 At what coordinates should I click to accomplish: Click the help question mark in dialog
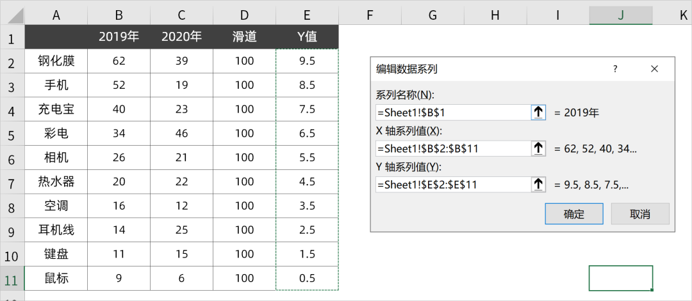[x=615, y=69]
